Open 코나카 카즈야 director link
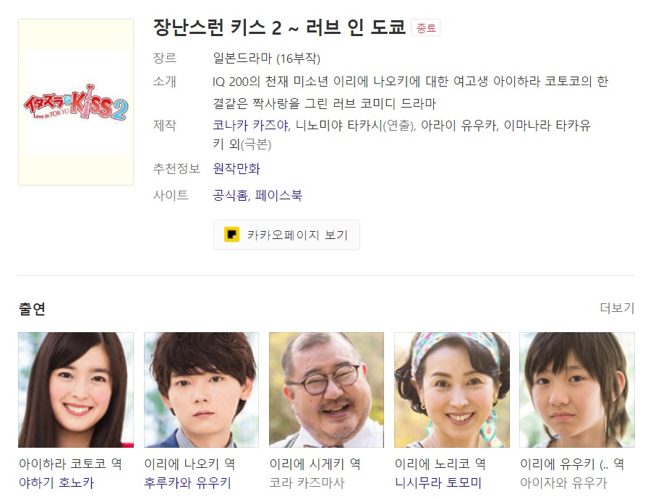The height and width of the screenshot is (499, 648). pyautogui.click(x=251, y=125)
